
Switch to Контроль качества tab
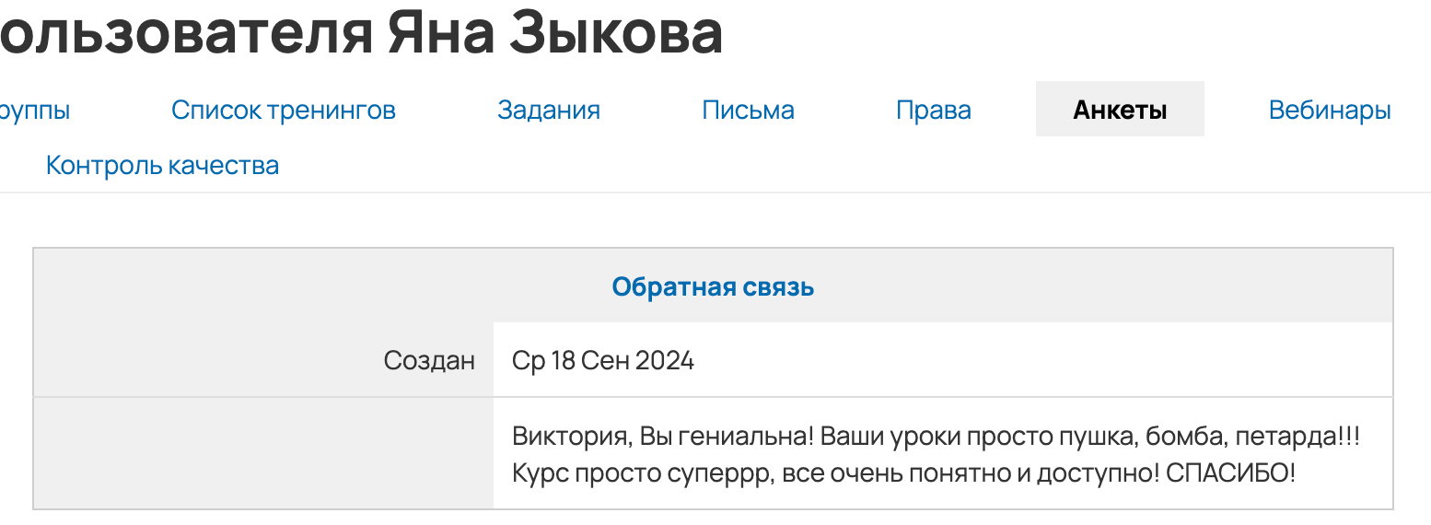[x=162, y=166]
